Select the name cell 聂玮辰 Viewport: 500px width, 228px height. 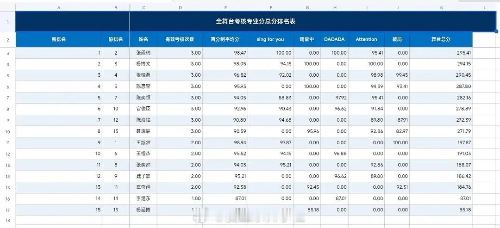click(x=144, y=131)
